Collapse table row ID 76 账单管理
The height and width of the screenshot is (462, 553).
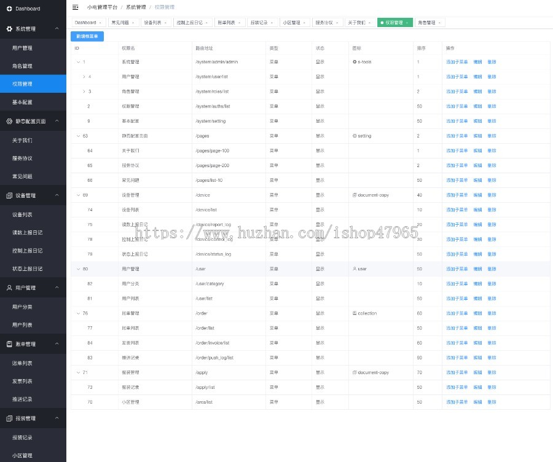point(78,313)
